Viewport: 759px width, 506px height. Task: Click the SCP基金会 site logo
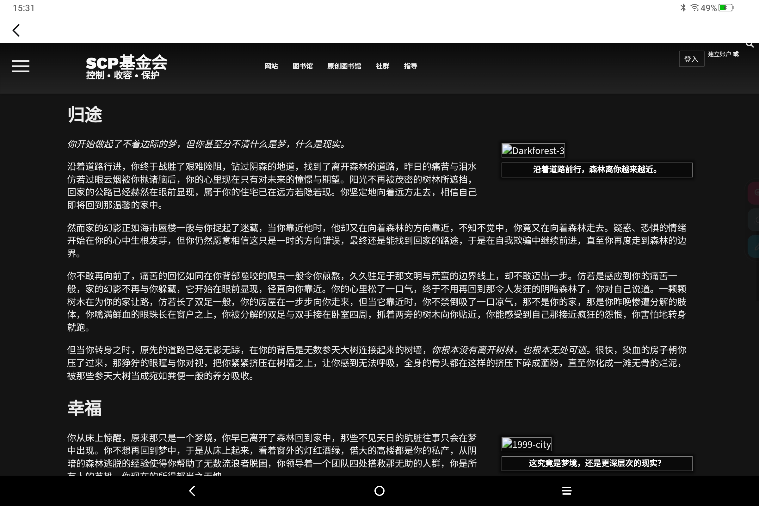tap(126, 62)
